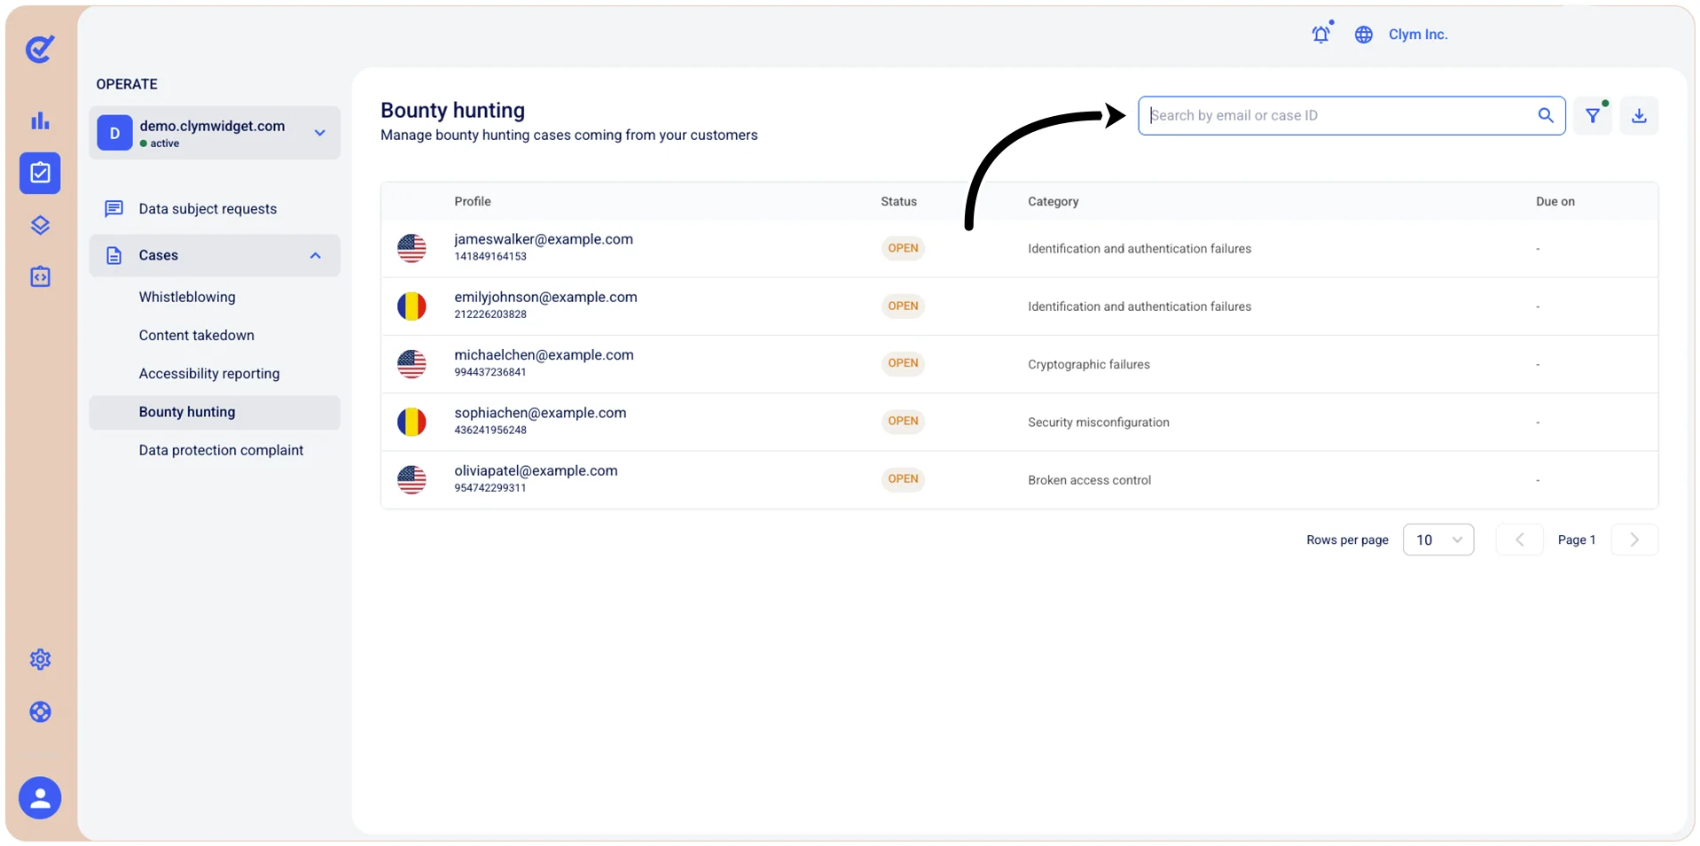Select the checklist clipboard sidebar icon
This screenshot has width=1700, height=846.
[40, 173]
